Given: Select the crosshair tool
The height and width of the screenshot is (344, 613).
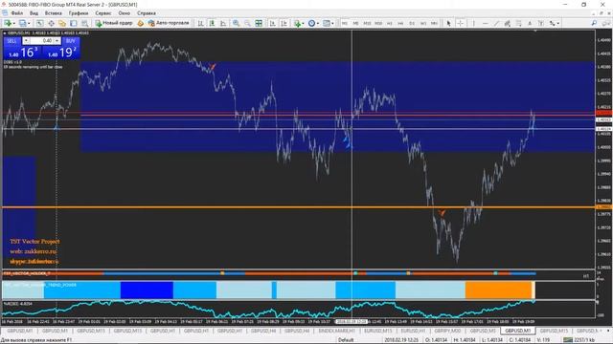Looking at the screenshot, I should (x=460, y=23).
